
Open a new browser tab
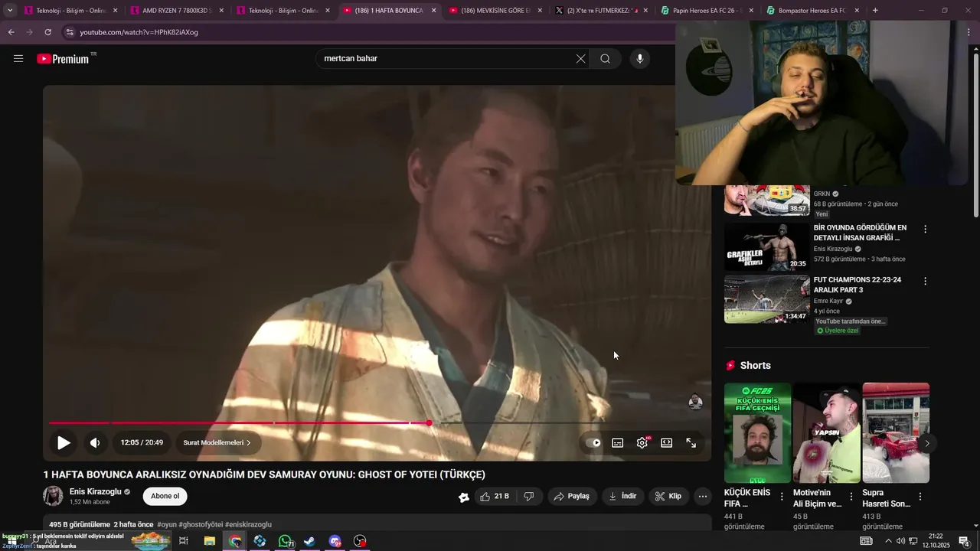[x=875, y=11]
